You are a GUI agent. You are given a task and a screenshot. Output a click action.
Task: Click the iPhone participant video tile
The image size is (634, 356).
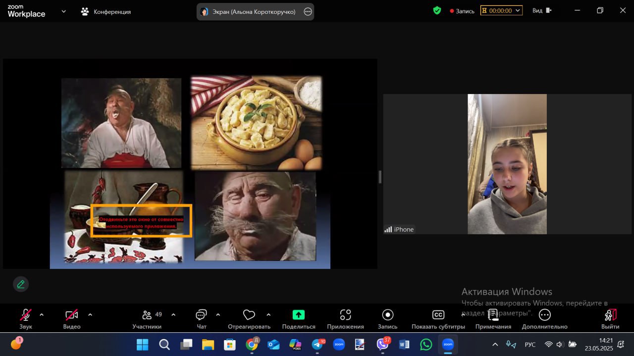pos(507,164)
